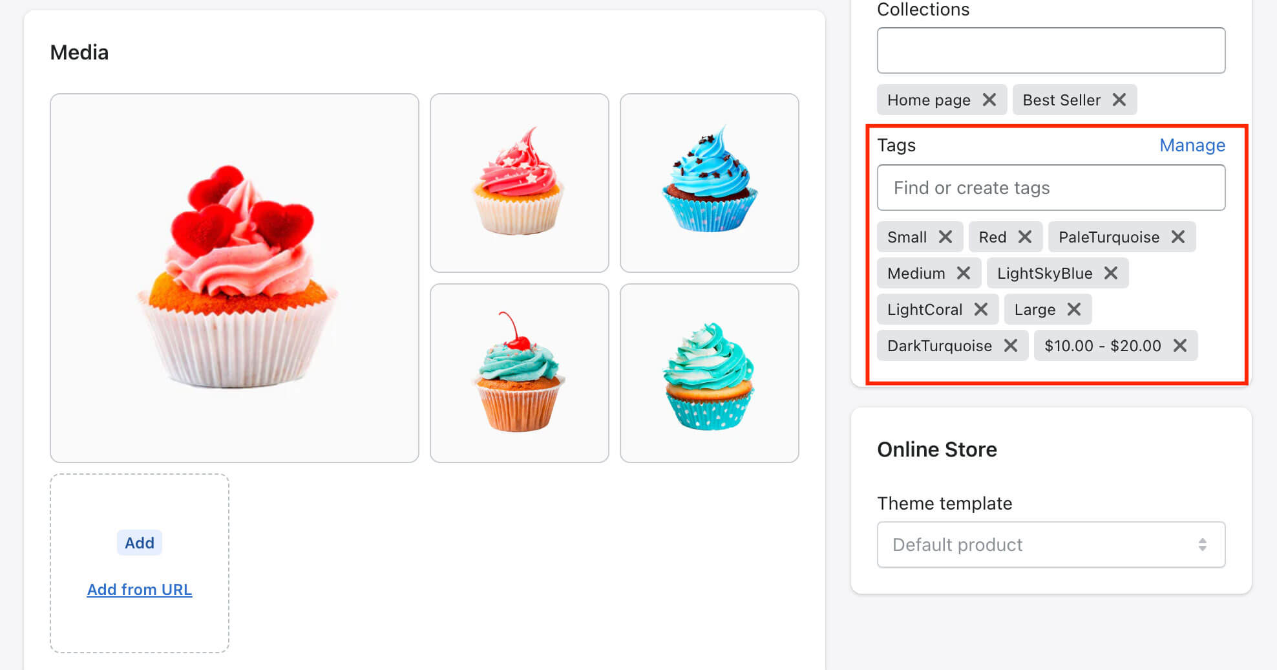
Task: Click the LightSkyBlue tag label
Action: point(1044,273)
